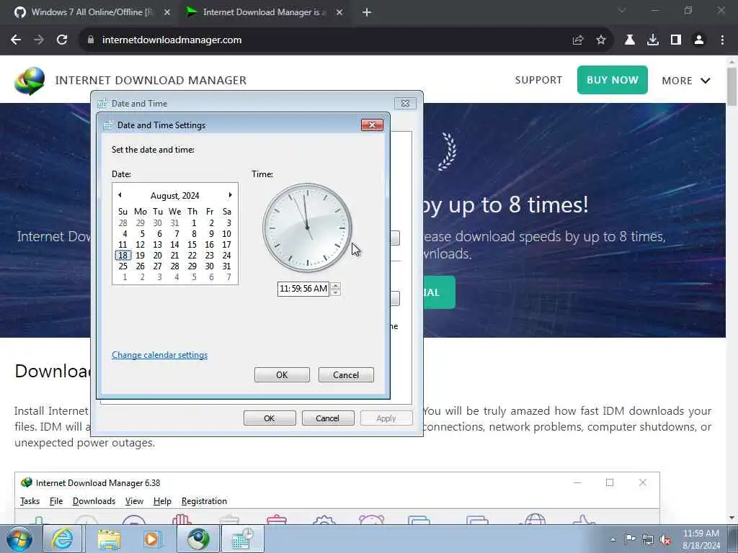The width and height of the screenshot is (738, 553).
Task: Select August 25 in the calendar
Action: 123,266
